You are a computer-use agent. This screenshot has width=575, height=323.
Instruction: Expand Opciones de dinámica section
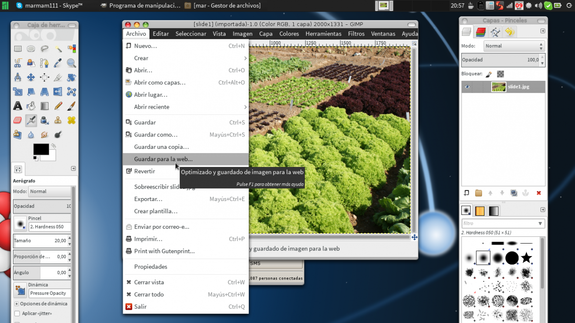tap(16, 304)
